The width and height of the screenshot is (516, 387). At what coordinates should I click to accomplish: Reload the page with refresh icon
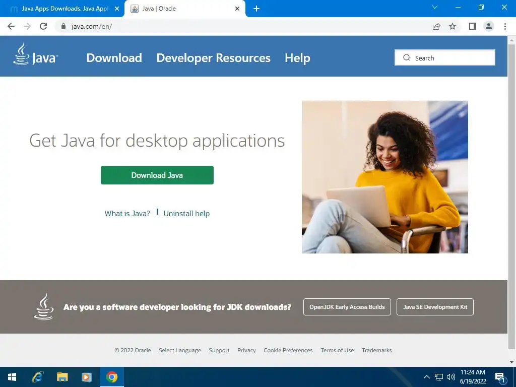point(43,26)
